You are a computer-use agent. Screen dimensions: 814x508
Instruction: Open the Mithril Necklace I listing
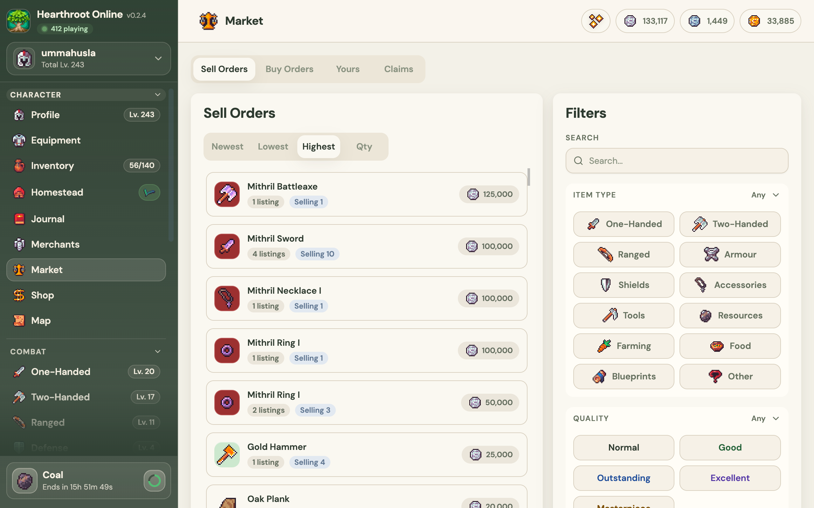click(x=367, y=298)
